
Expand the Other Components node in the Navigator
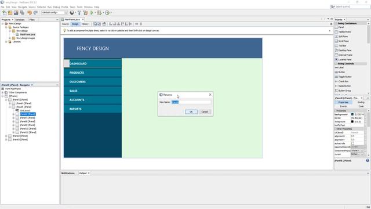coord(2,92)
